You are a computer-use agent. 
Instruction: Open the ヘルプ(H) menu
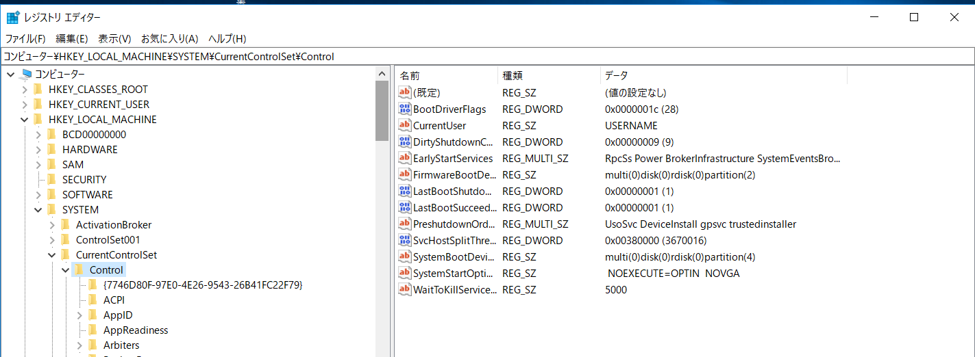(227, 39)
